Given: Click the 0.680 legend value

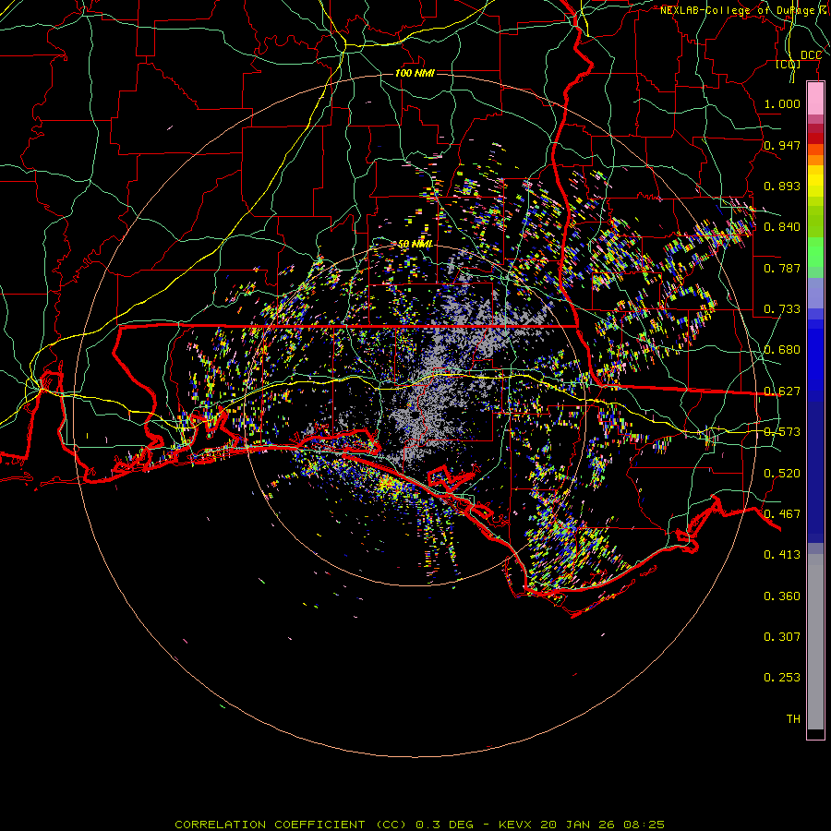Looking at the screenshot, I should coord(782,350).
